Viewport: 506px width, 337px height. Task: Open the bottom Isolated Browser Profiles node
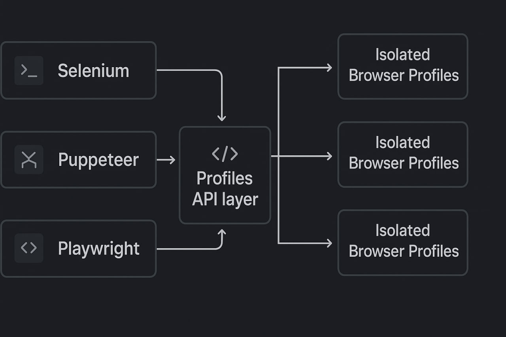403,242
